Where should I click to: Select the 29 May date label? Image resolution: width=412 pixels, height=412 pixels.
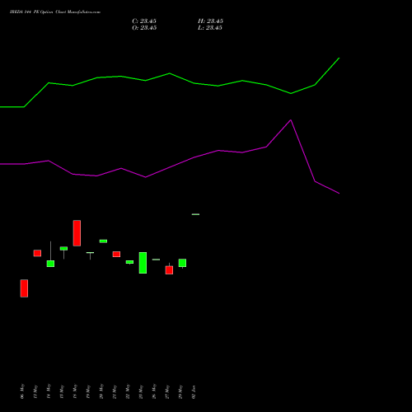coord(180,391)
